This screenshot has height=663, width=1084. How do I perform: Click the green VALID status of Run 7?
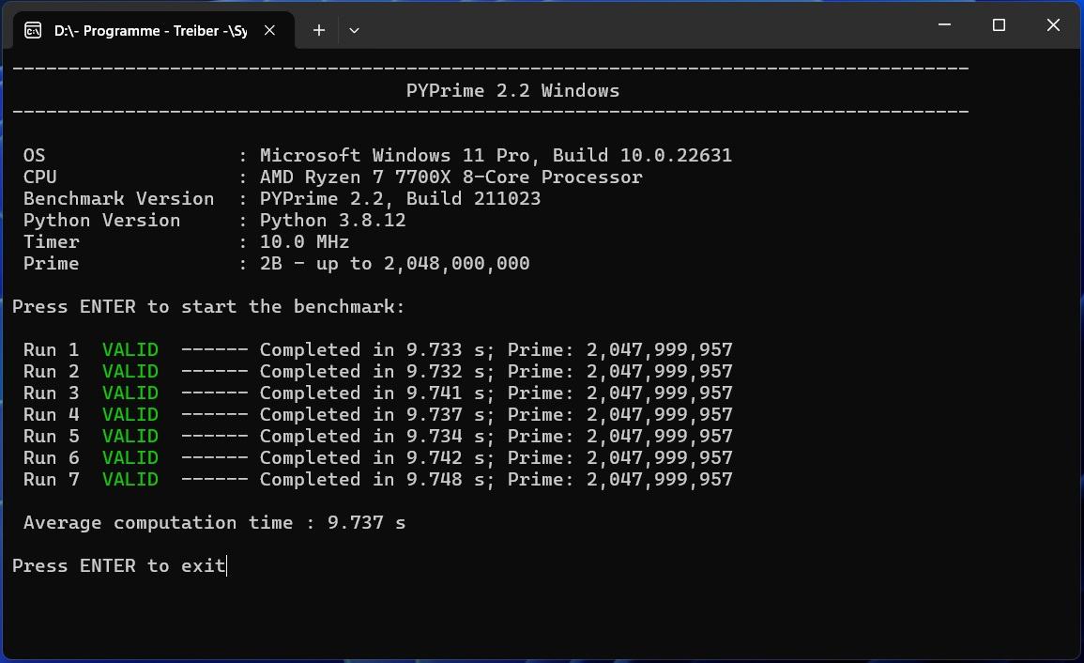coord(130,479)
